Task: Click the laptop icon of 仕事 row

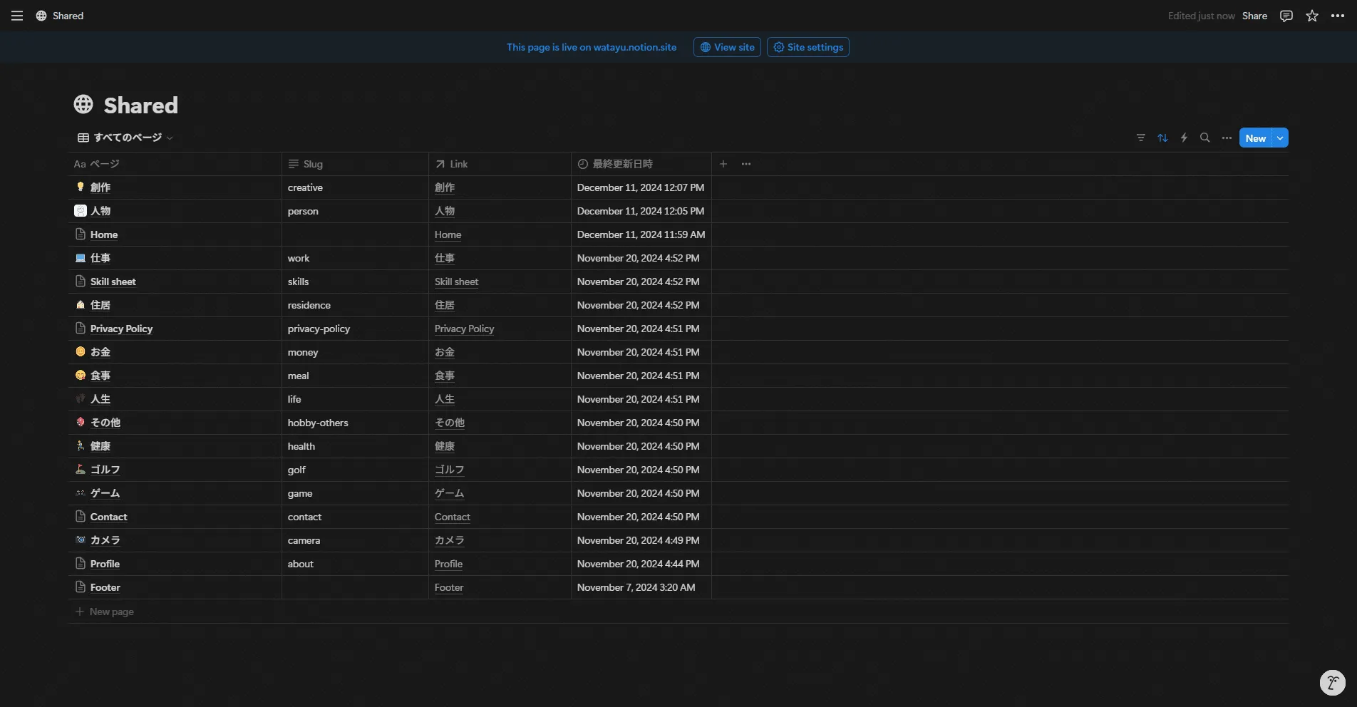Action: click(x=81, y=257)
